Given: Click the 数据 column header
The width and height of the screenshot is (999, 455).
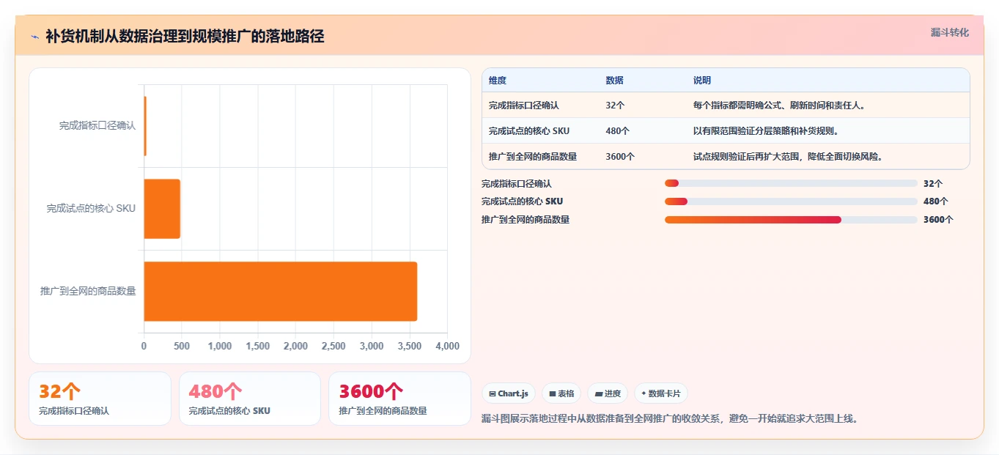Looking at the screenshot, I should (615, 81).
